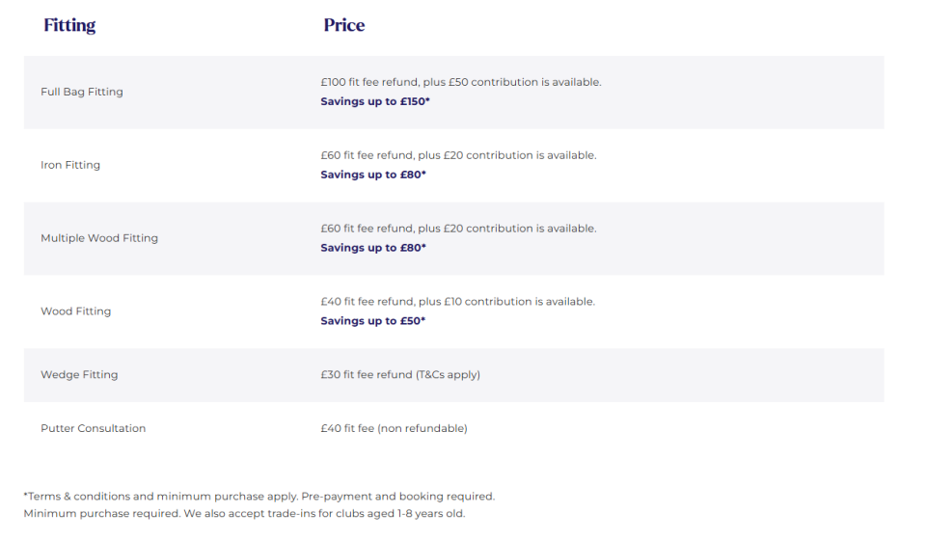Image resolution: width=926 pixels, height=540 pixels.
Task: Click the £40 fit fee non refundable text
Action: point(394,428)
